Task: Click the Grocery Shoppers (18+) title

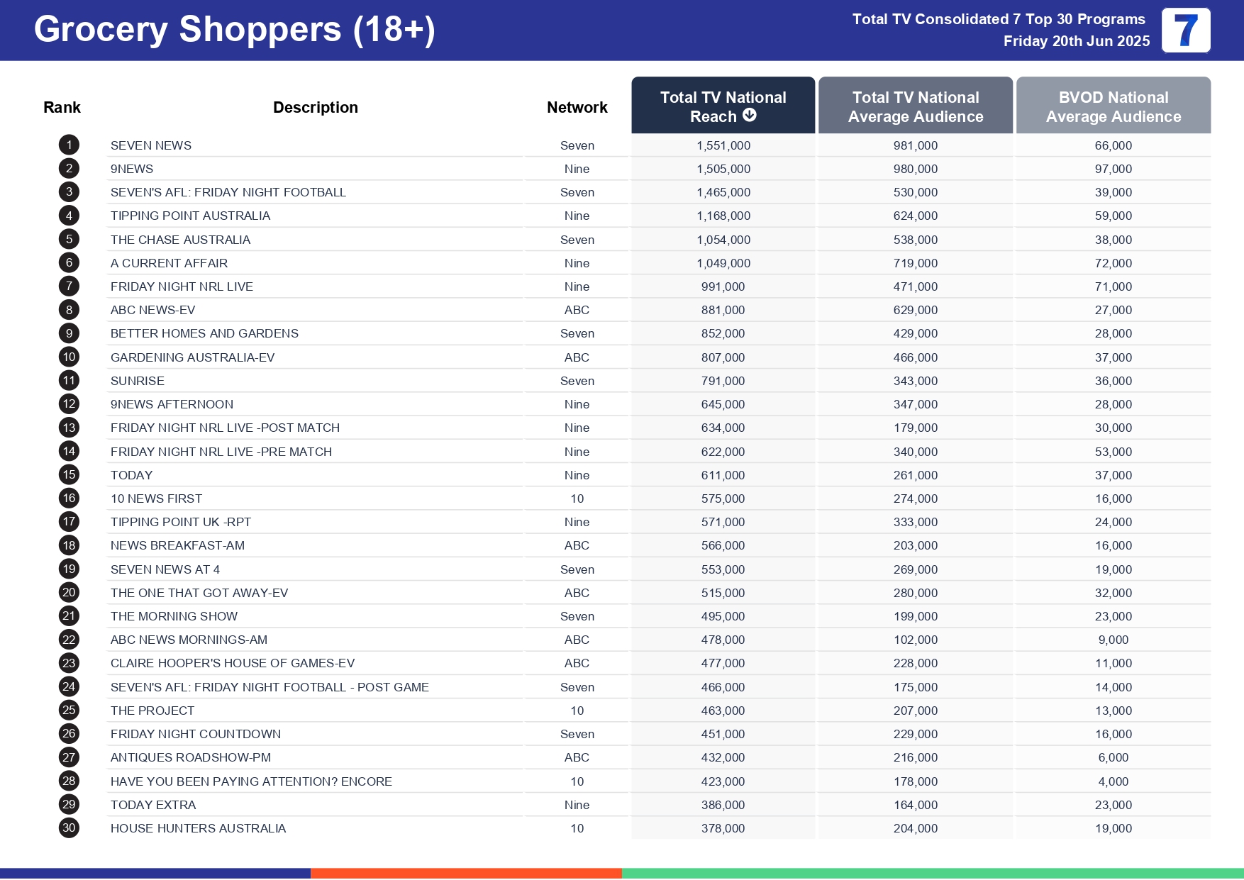Action: 234,30
